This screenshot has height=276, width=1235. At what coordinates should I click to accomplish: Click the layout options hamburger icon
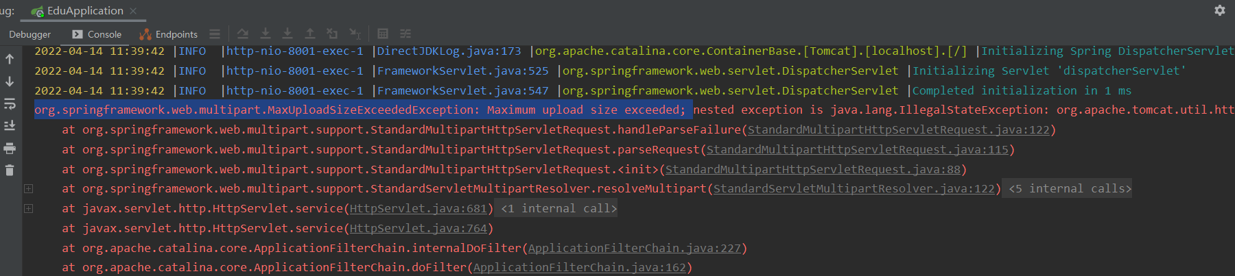(x=215, y=34)
